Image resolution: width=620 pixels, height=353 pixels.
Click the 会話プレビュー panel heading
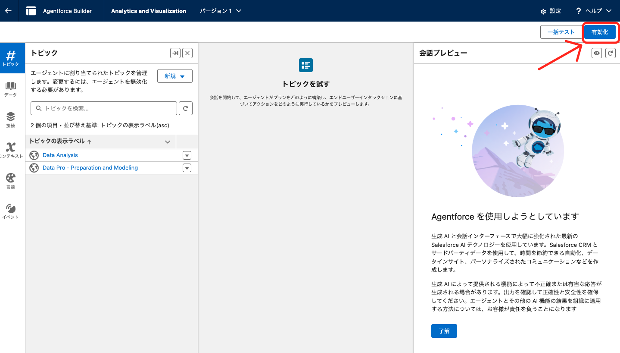[443, 53]
